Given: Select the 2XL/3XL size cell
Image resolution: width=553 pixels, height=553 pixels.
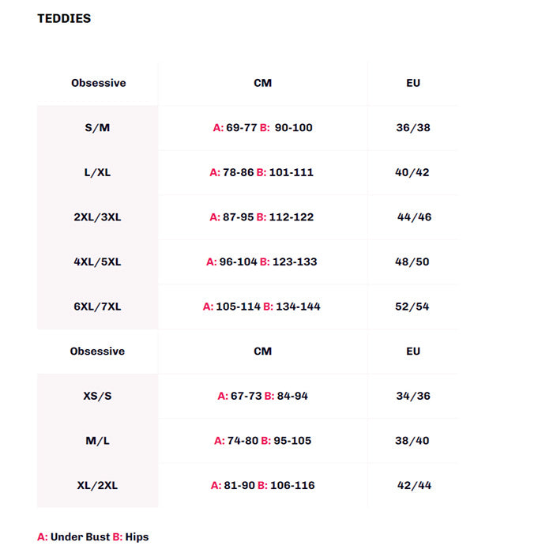Looking at the screenshot, I should 97,216.
